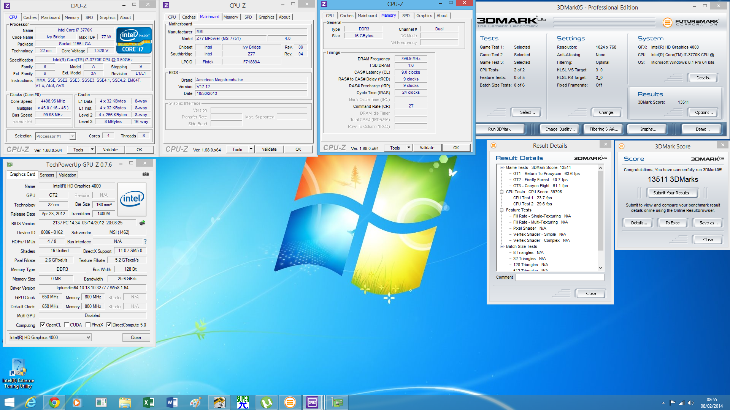This screenshot has height=410, width=730.
Task: Toggle the CUDA checkbox
Action: [67, 325]
